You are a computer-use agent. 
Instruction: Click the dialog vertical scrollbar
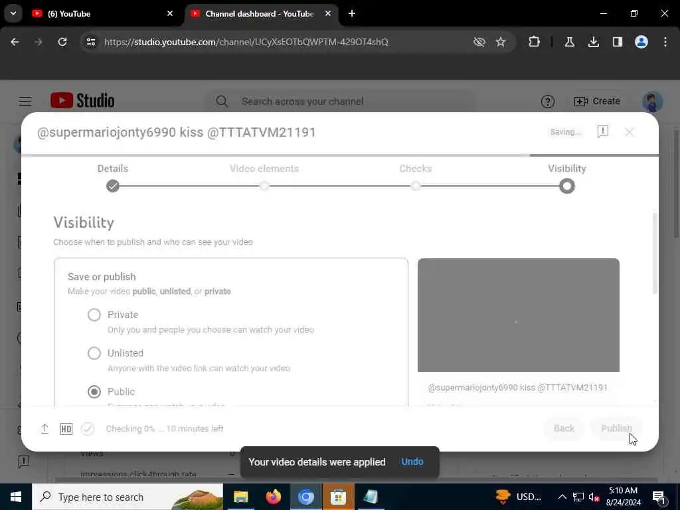(655, 254)
